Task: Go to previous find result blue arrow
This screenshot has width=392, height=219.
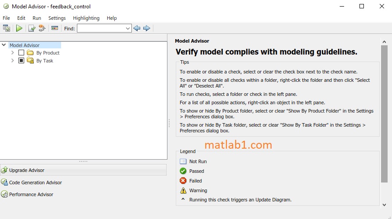Action: pyautogui.click(x=137, y=28)
